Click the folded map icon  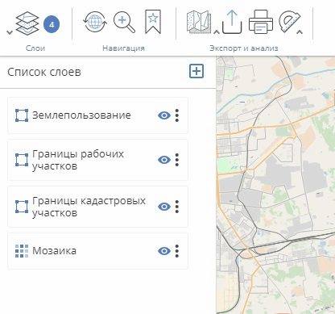199,22
